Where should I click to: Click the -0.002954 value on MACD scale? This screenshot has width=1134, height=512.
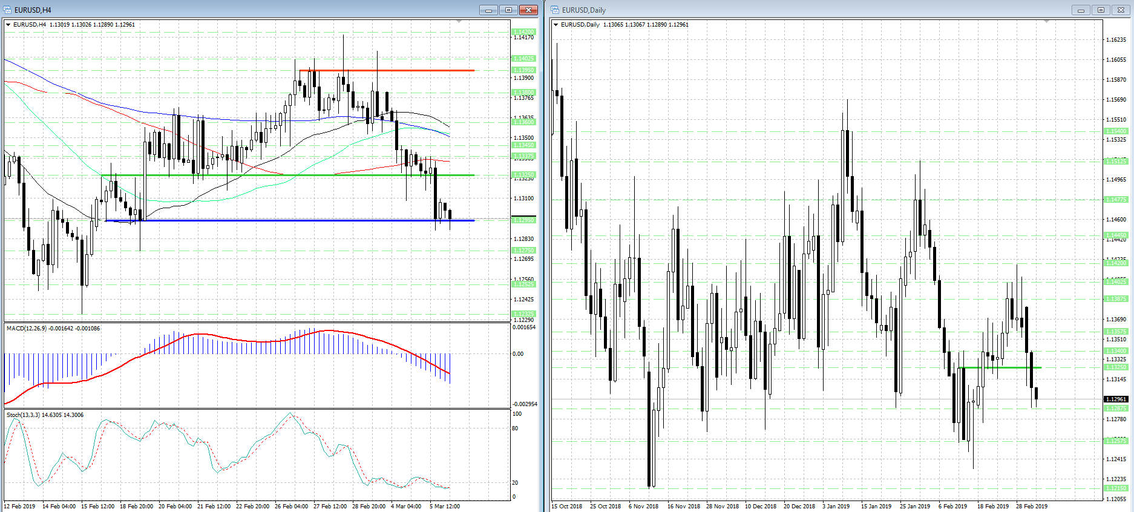525,404
